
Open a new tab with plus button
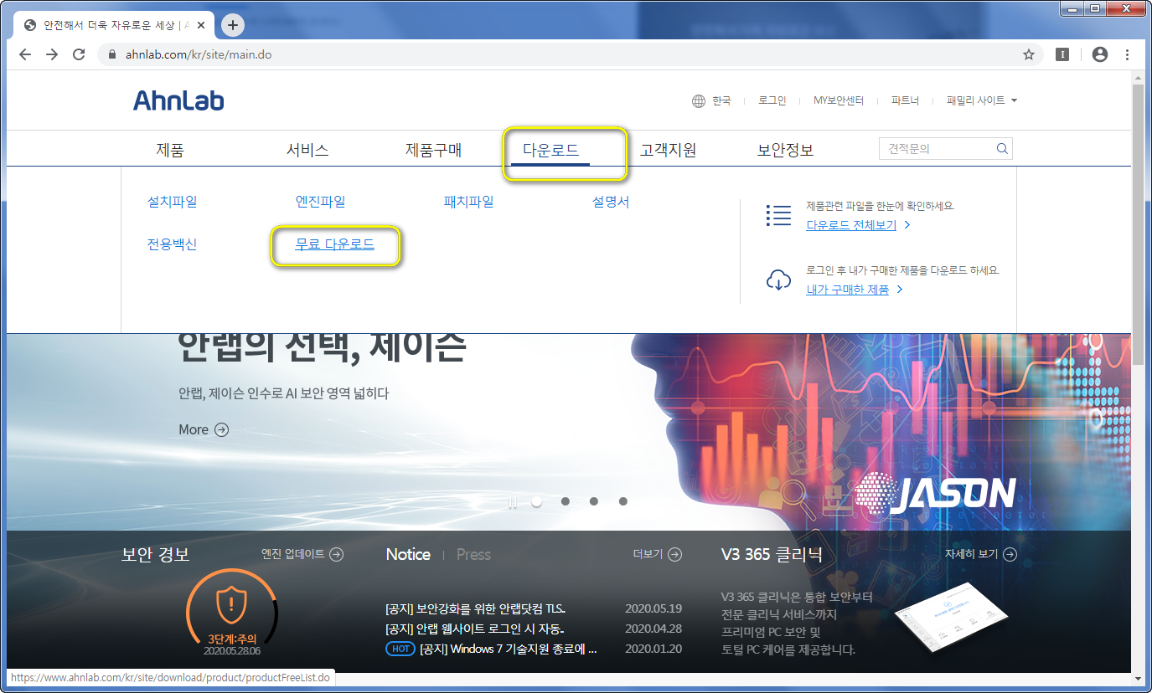pos(232,25)
